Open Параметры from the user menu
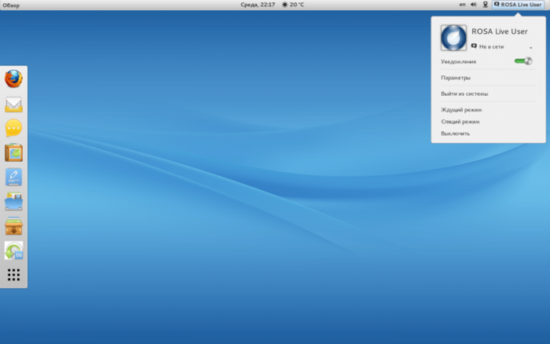Screen dimensions: 550x344 [x=456, y=78]
